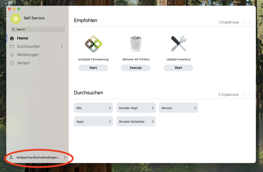This screenshot has height=172, width=263.
Task: Click the user account icon at bottom
Action: (x=11, y=158)
